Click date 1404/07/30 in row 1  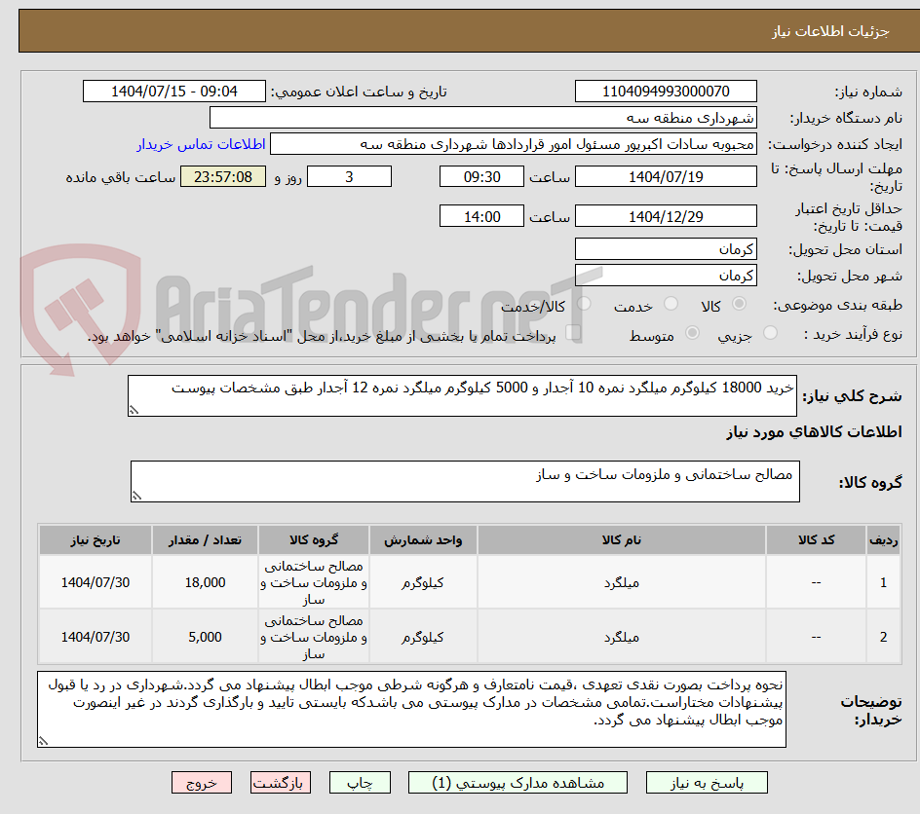tap(96, 582)
